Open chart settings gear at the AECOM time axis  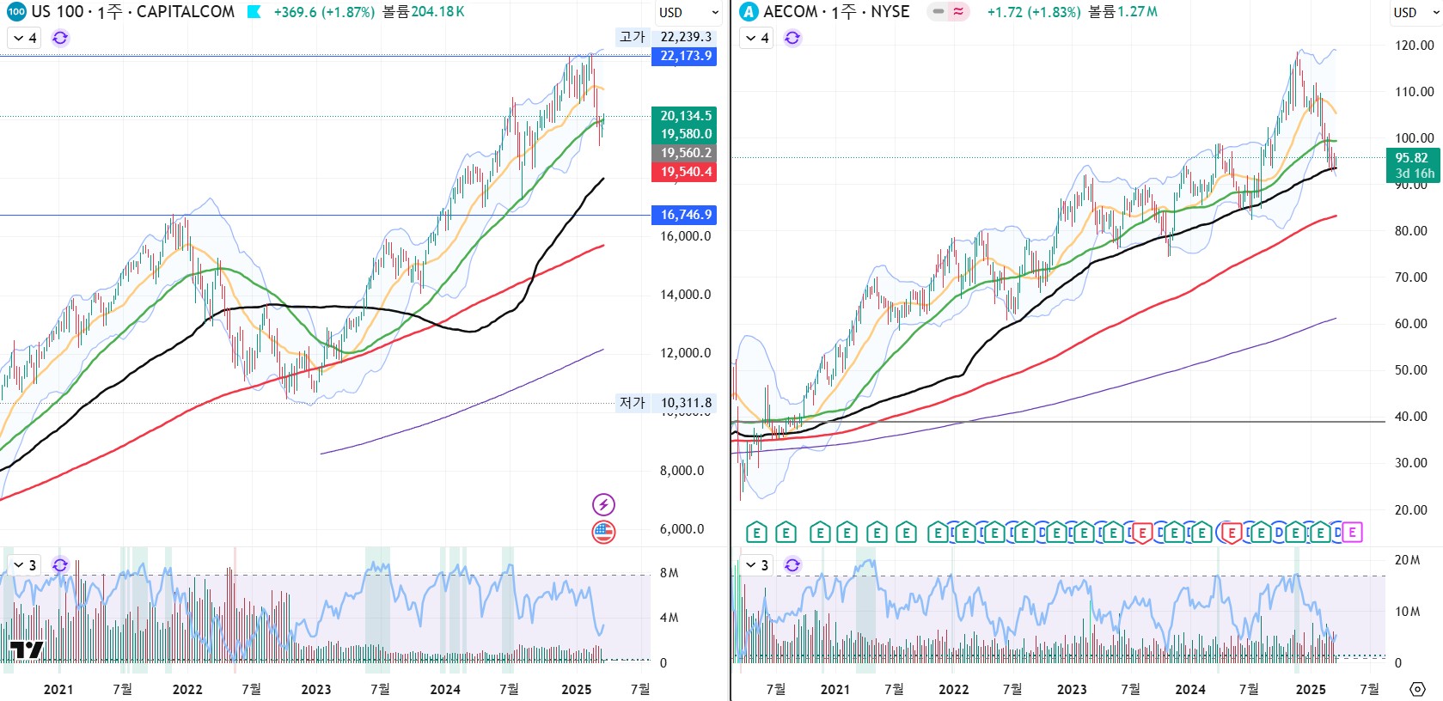1417,689
